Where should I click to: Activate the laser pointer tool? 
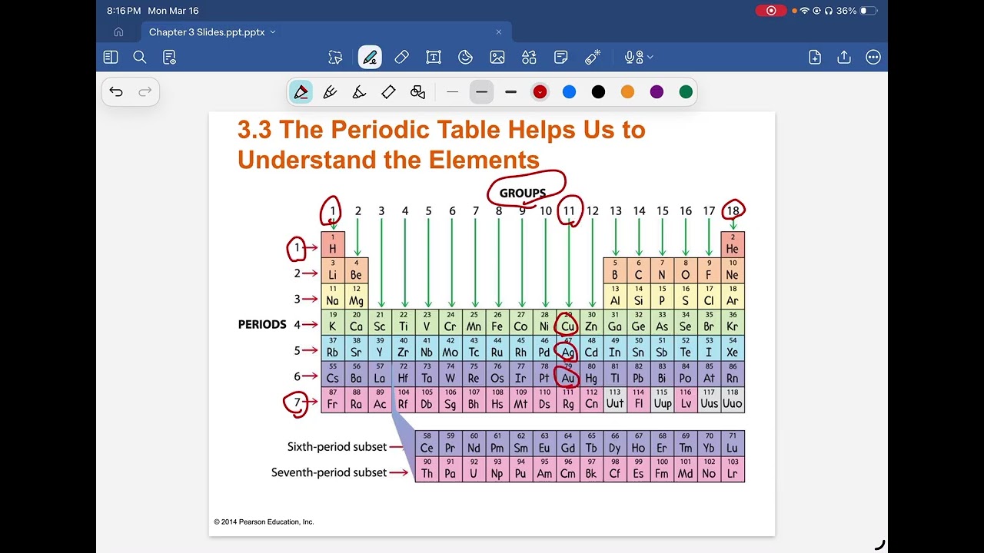pyautogui.click(x=593, y=57)
